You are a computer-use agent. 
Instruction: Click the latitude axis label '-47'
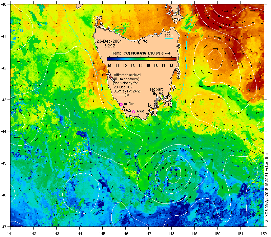point(3,227)
